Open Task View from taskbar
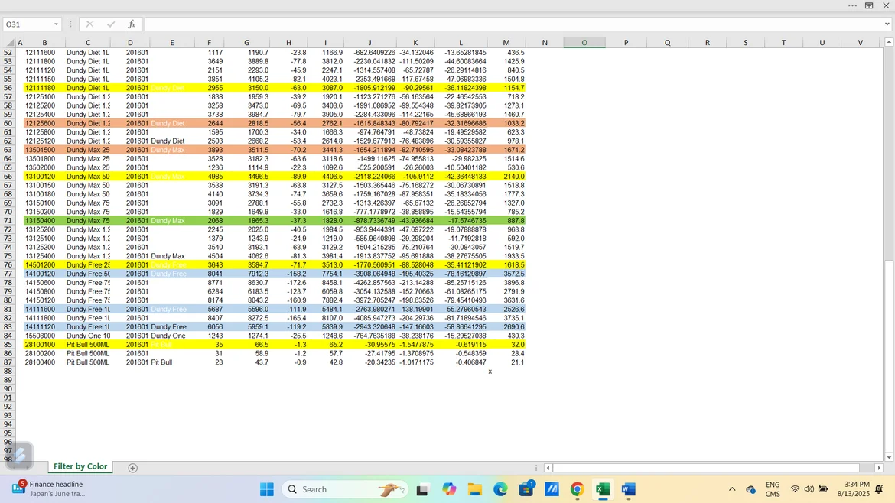This screenshot has height=503, width=895. (x=422, y=489)
